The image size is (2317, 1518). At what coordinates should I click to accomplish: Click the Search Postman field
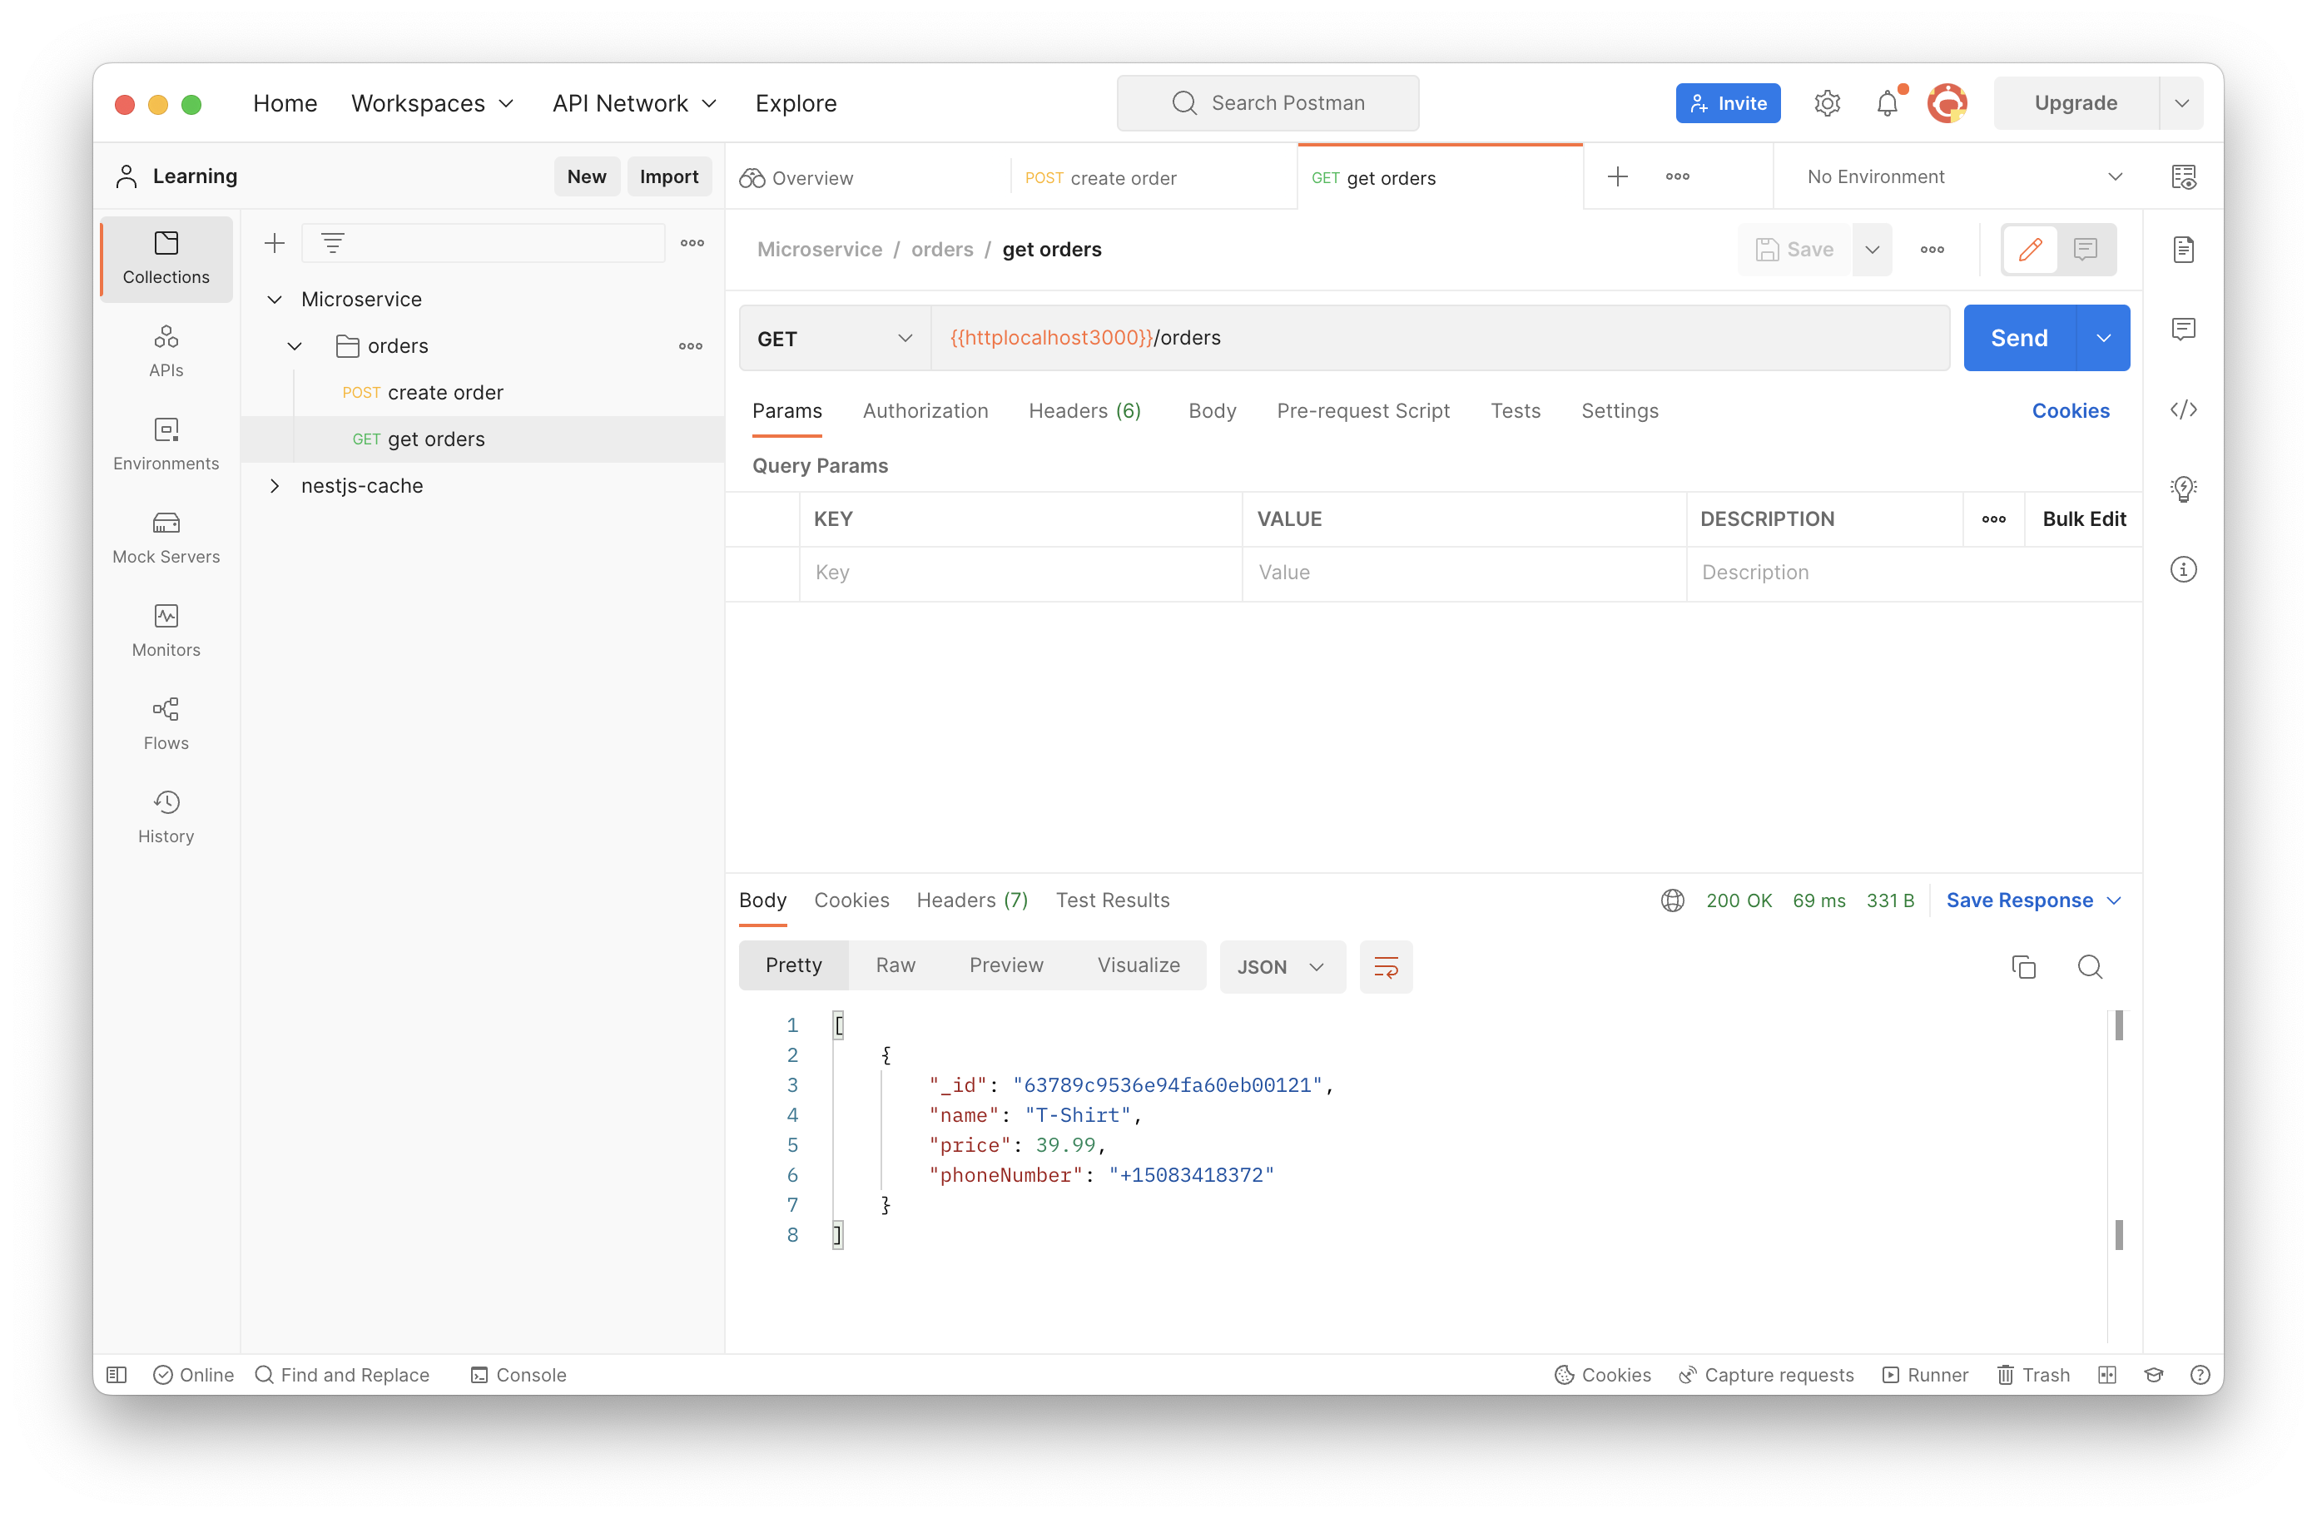coord(1268,103)
